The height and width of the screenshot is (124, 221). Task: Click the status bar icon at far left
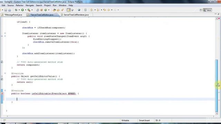tap(4, 120)
